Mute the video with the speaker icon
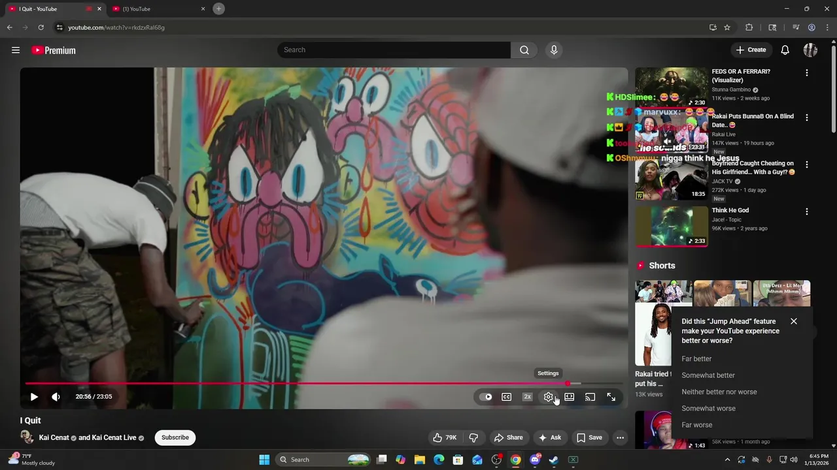Image resolution: width=837 pixels, height=470 pixels. (56, 396)
